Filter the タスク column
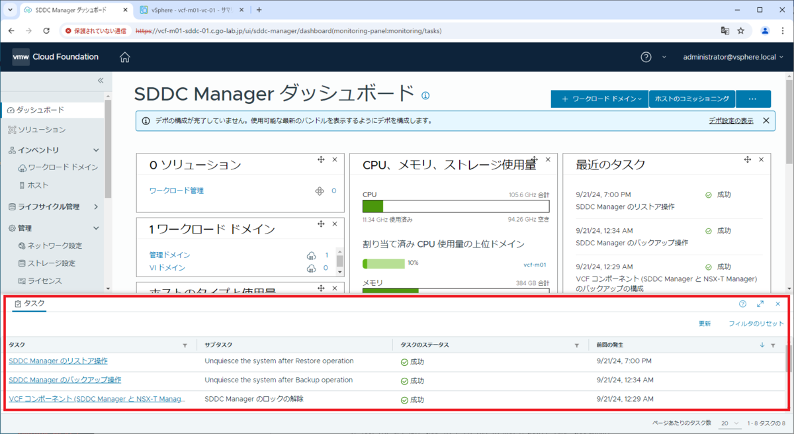This screenshot has height=434, width=794. pos(185,345)
